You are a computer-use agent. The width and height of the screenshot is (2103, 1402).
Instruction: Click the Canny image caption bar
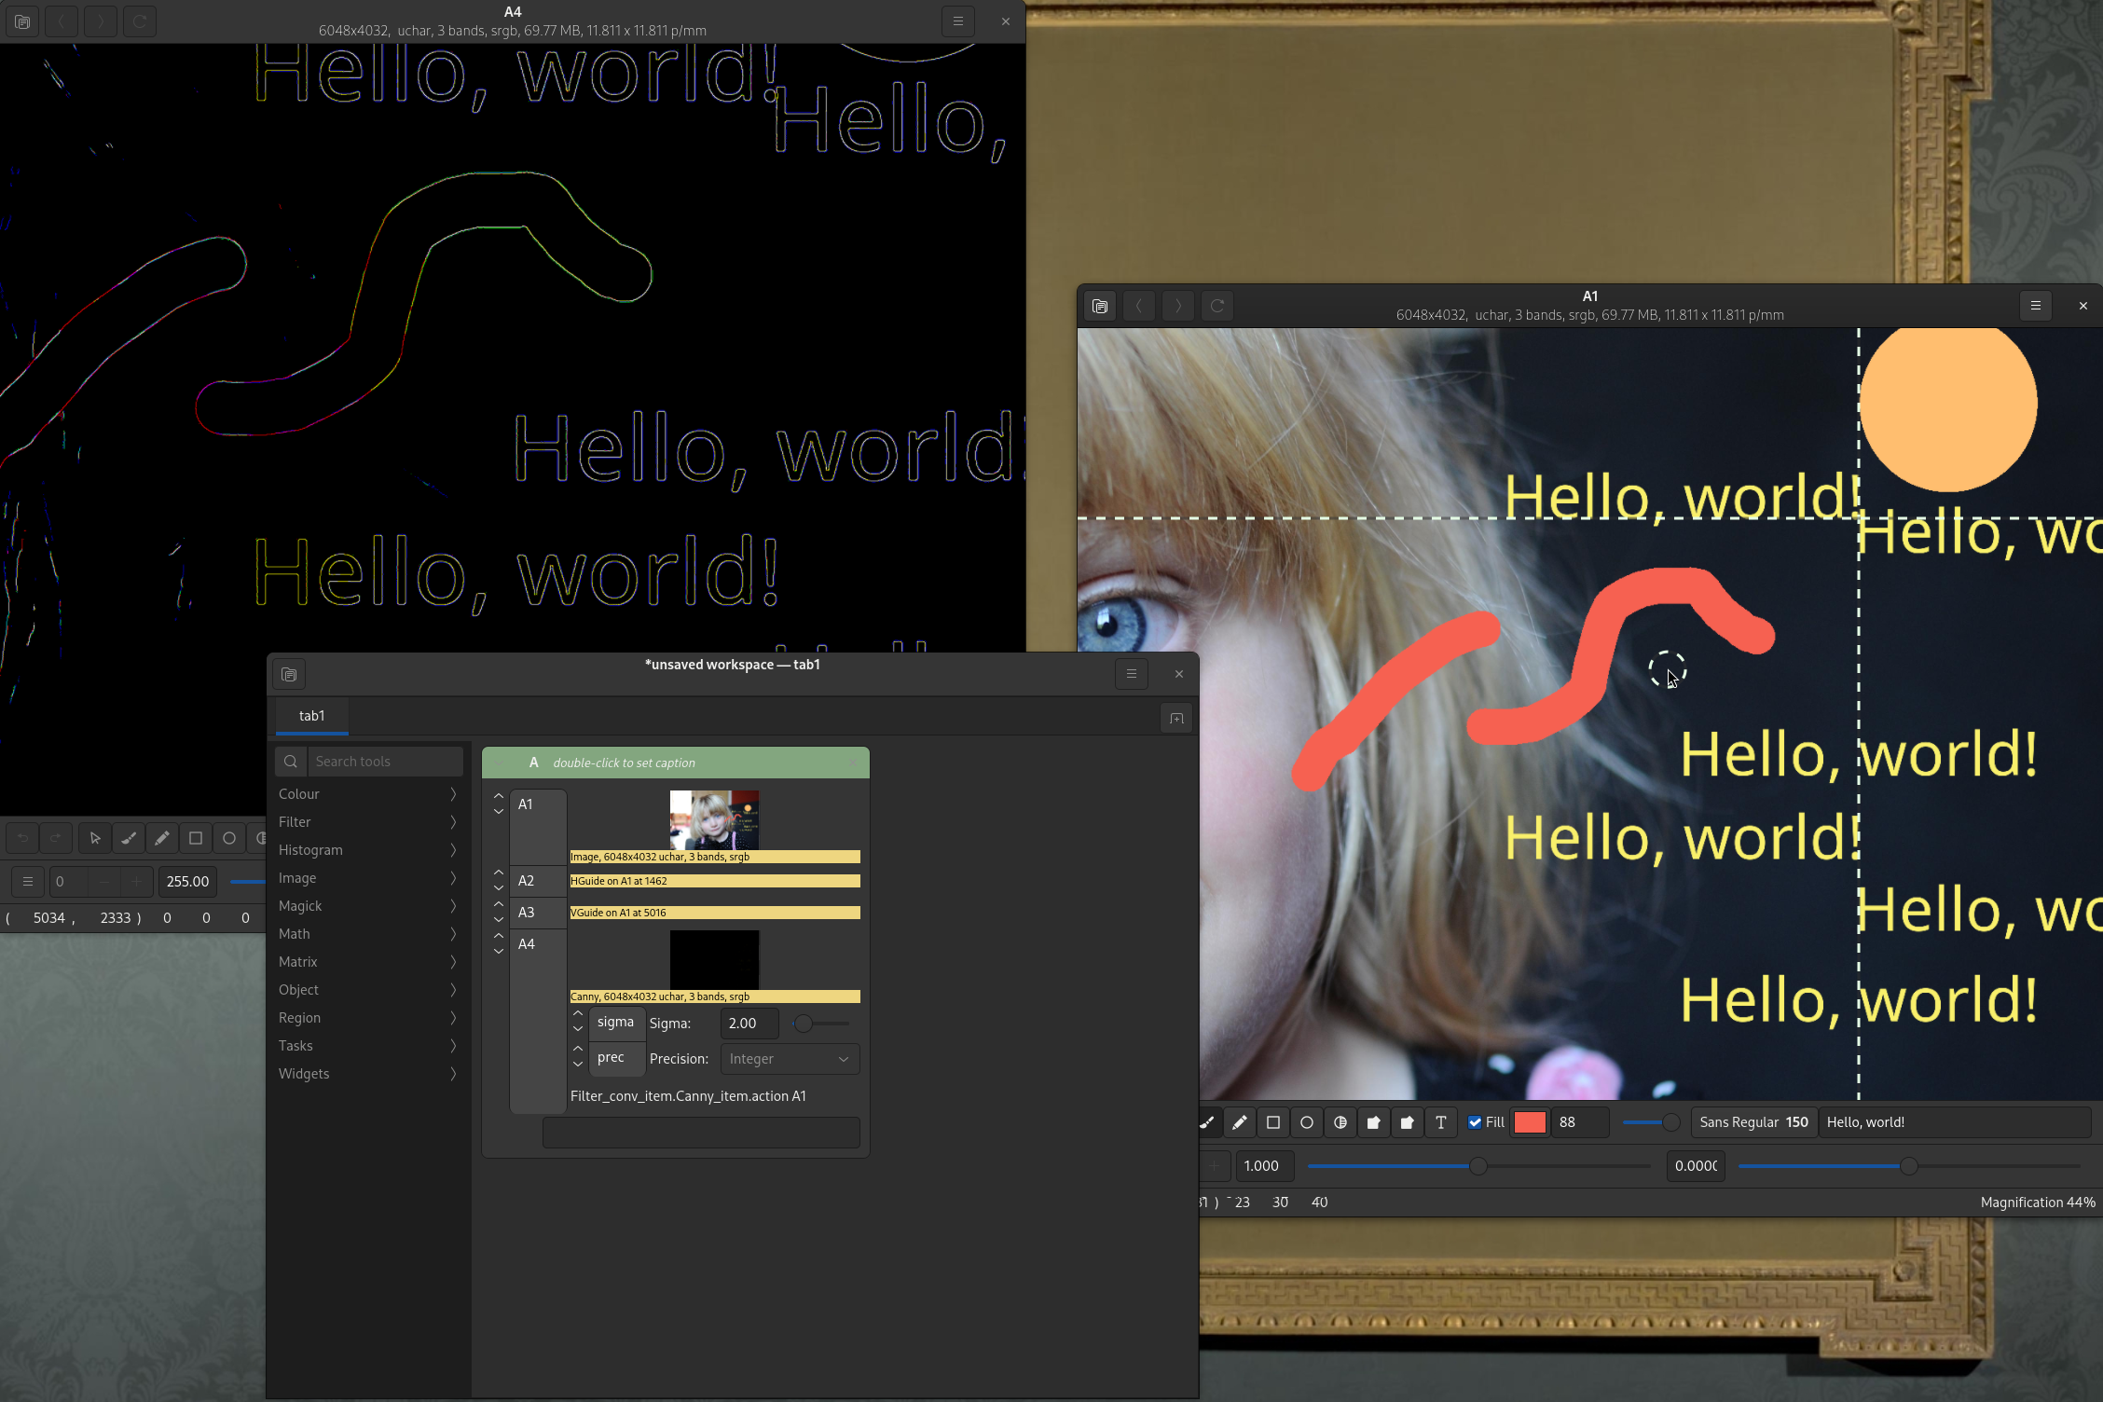tap(715, 997)
